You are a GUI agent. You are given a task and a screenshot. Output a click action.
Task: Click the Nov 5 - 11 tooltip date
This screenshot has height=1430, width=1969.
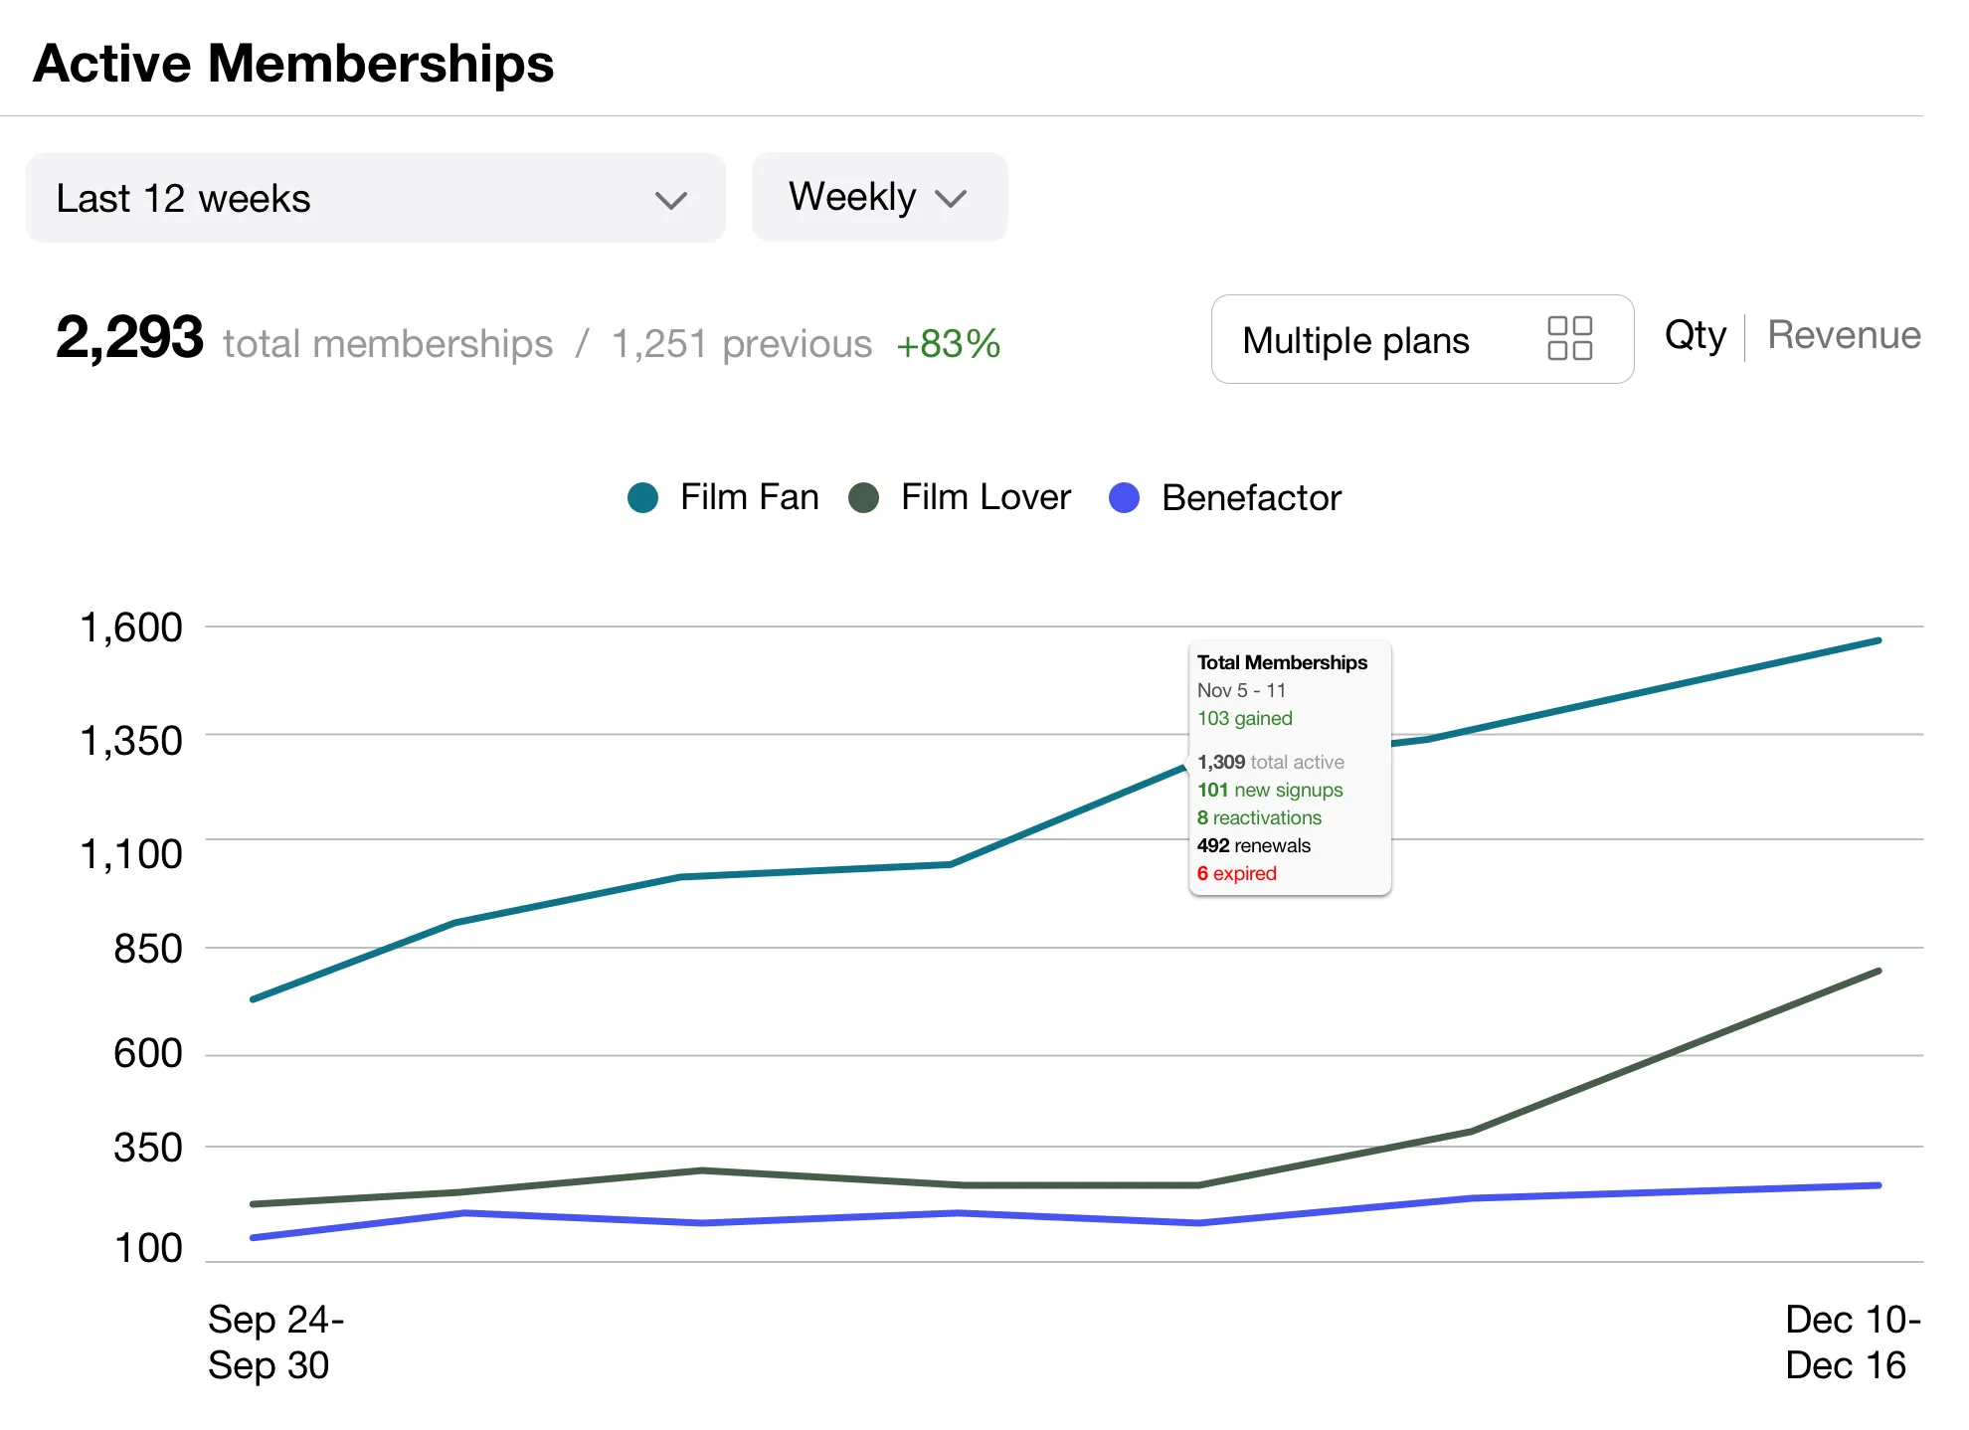click(x=1241, y=690)
